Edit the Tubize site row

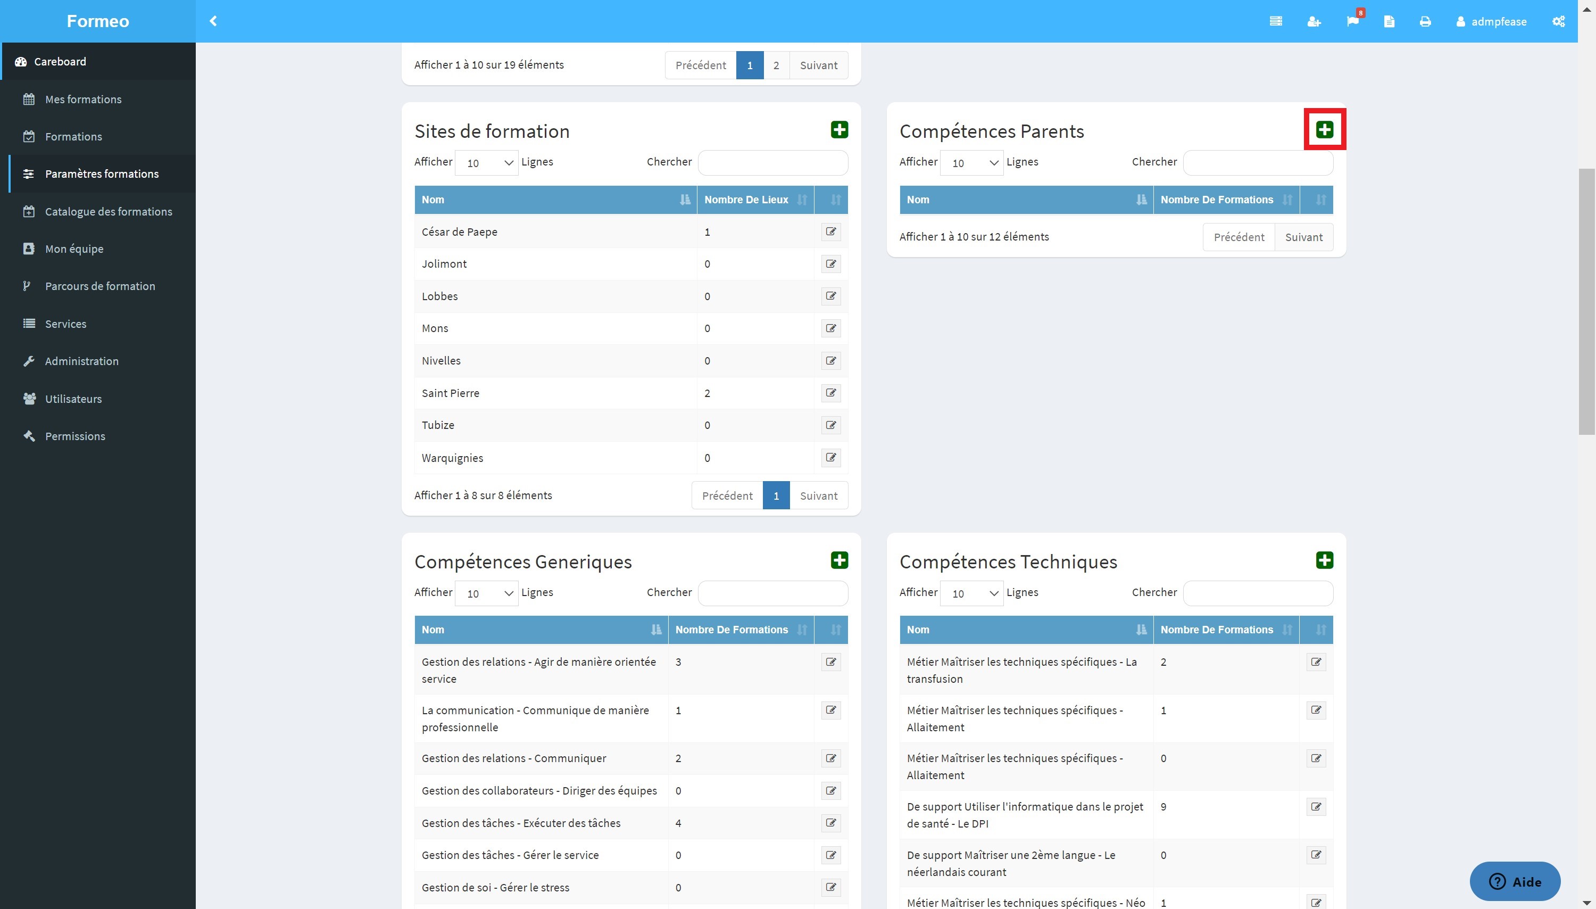tap(831, 425)
